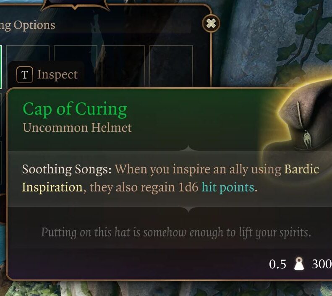Select the Inspect label
Viewport: 332px width, 296px height.
coord(58,75)
